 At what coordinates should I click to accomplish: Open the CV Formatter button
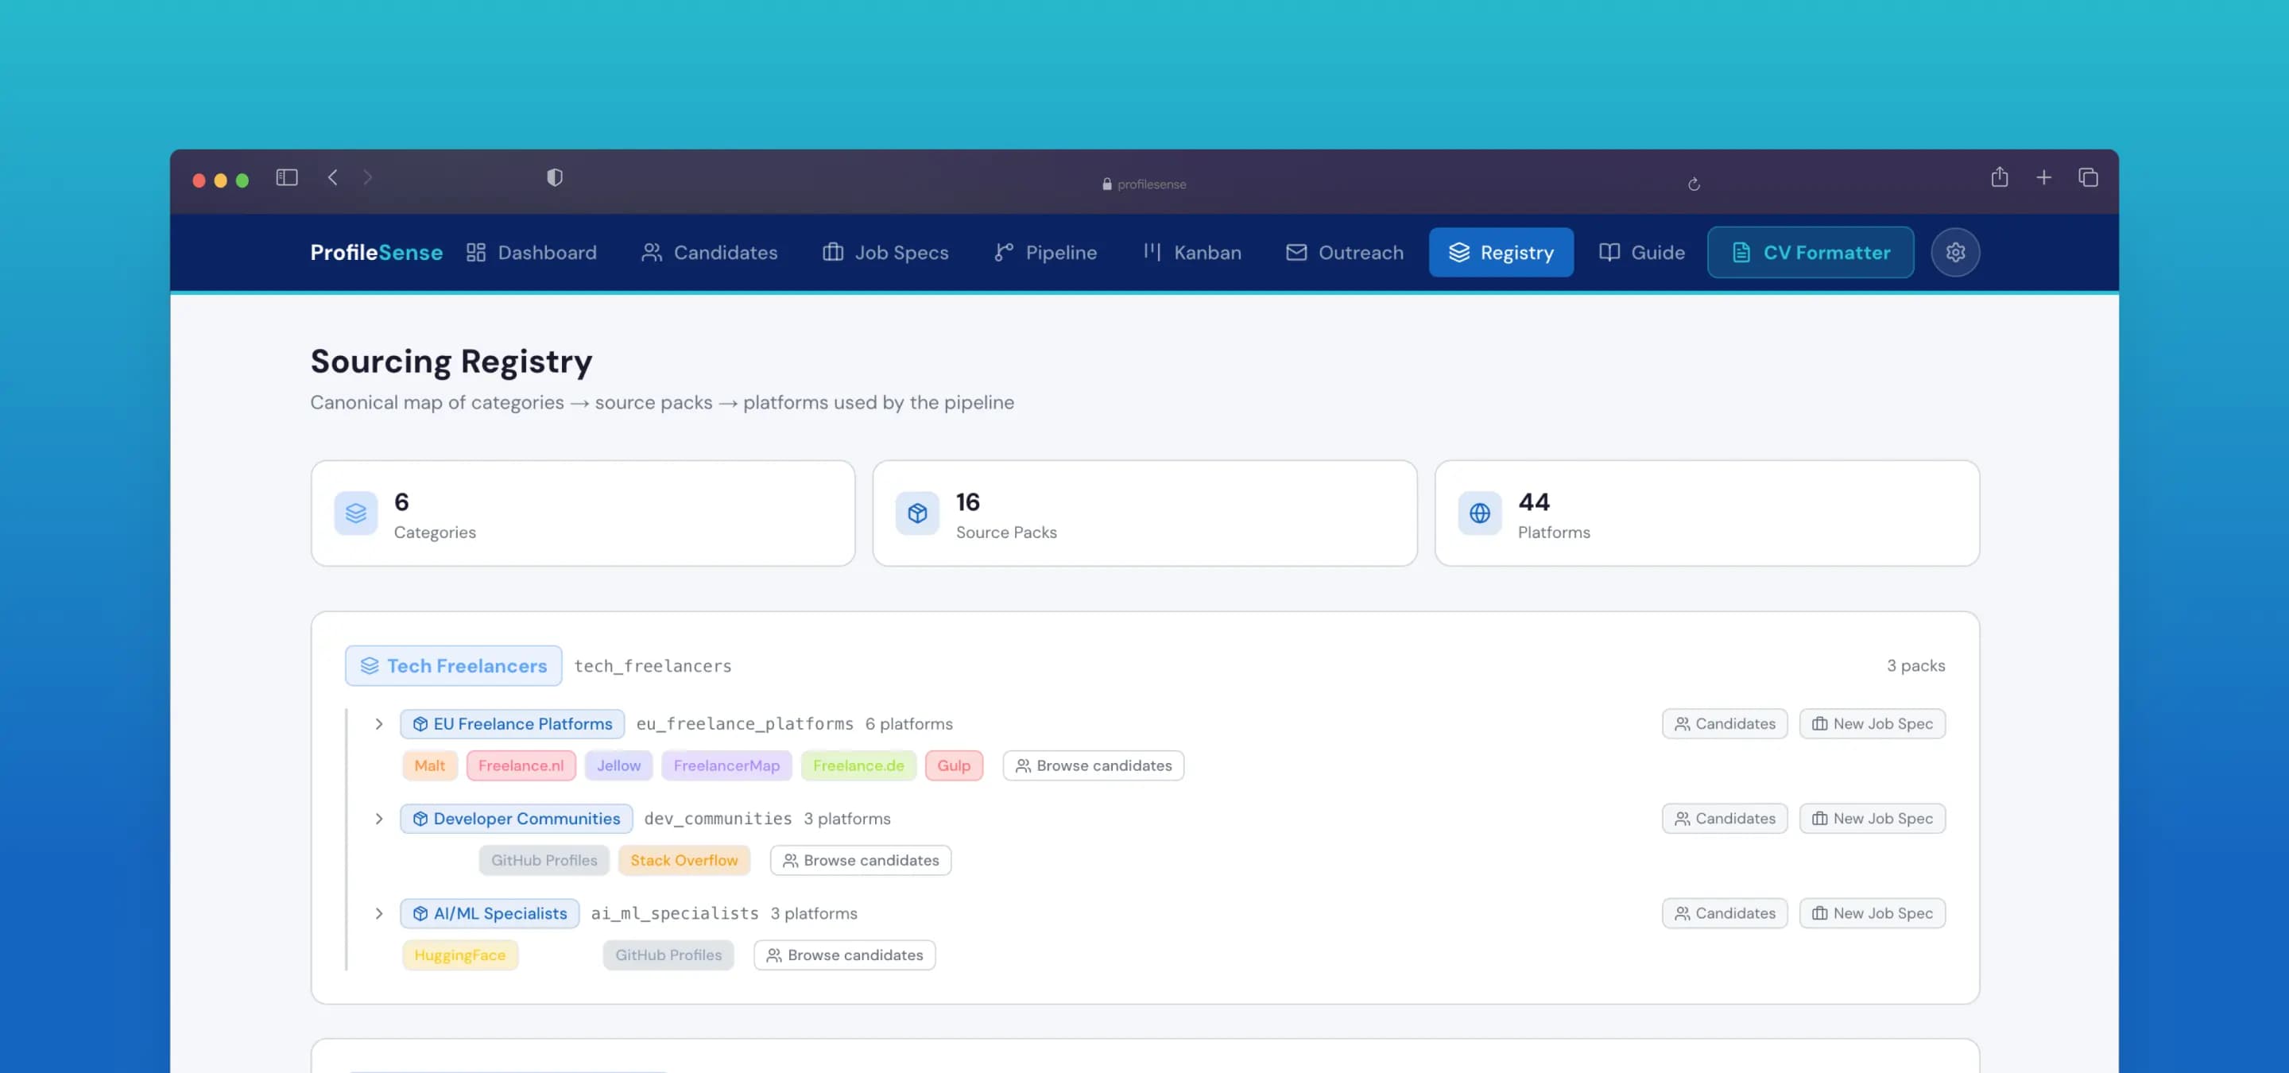click(x=1810, y=252)
